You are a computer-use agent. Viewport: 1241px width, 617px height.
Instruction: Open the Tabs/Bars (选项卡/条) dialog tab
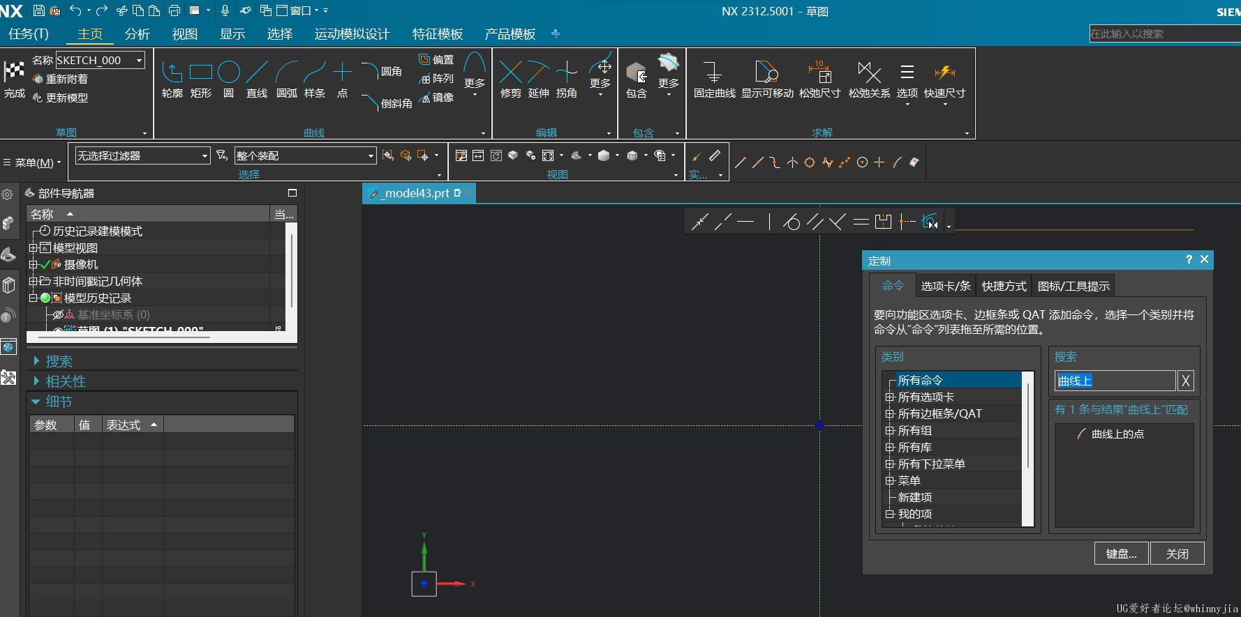pyautogui.click(x=946, y=286)
